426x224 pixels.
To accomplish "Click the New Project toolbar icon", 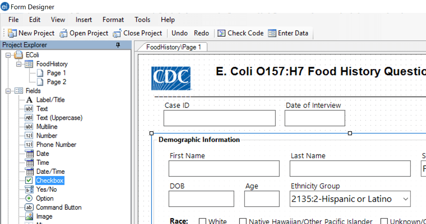I will click(x=12, y=33).
